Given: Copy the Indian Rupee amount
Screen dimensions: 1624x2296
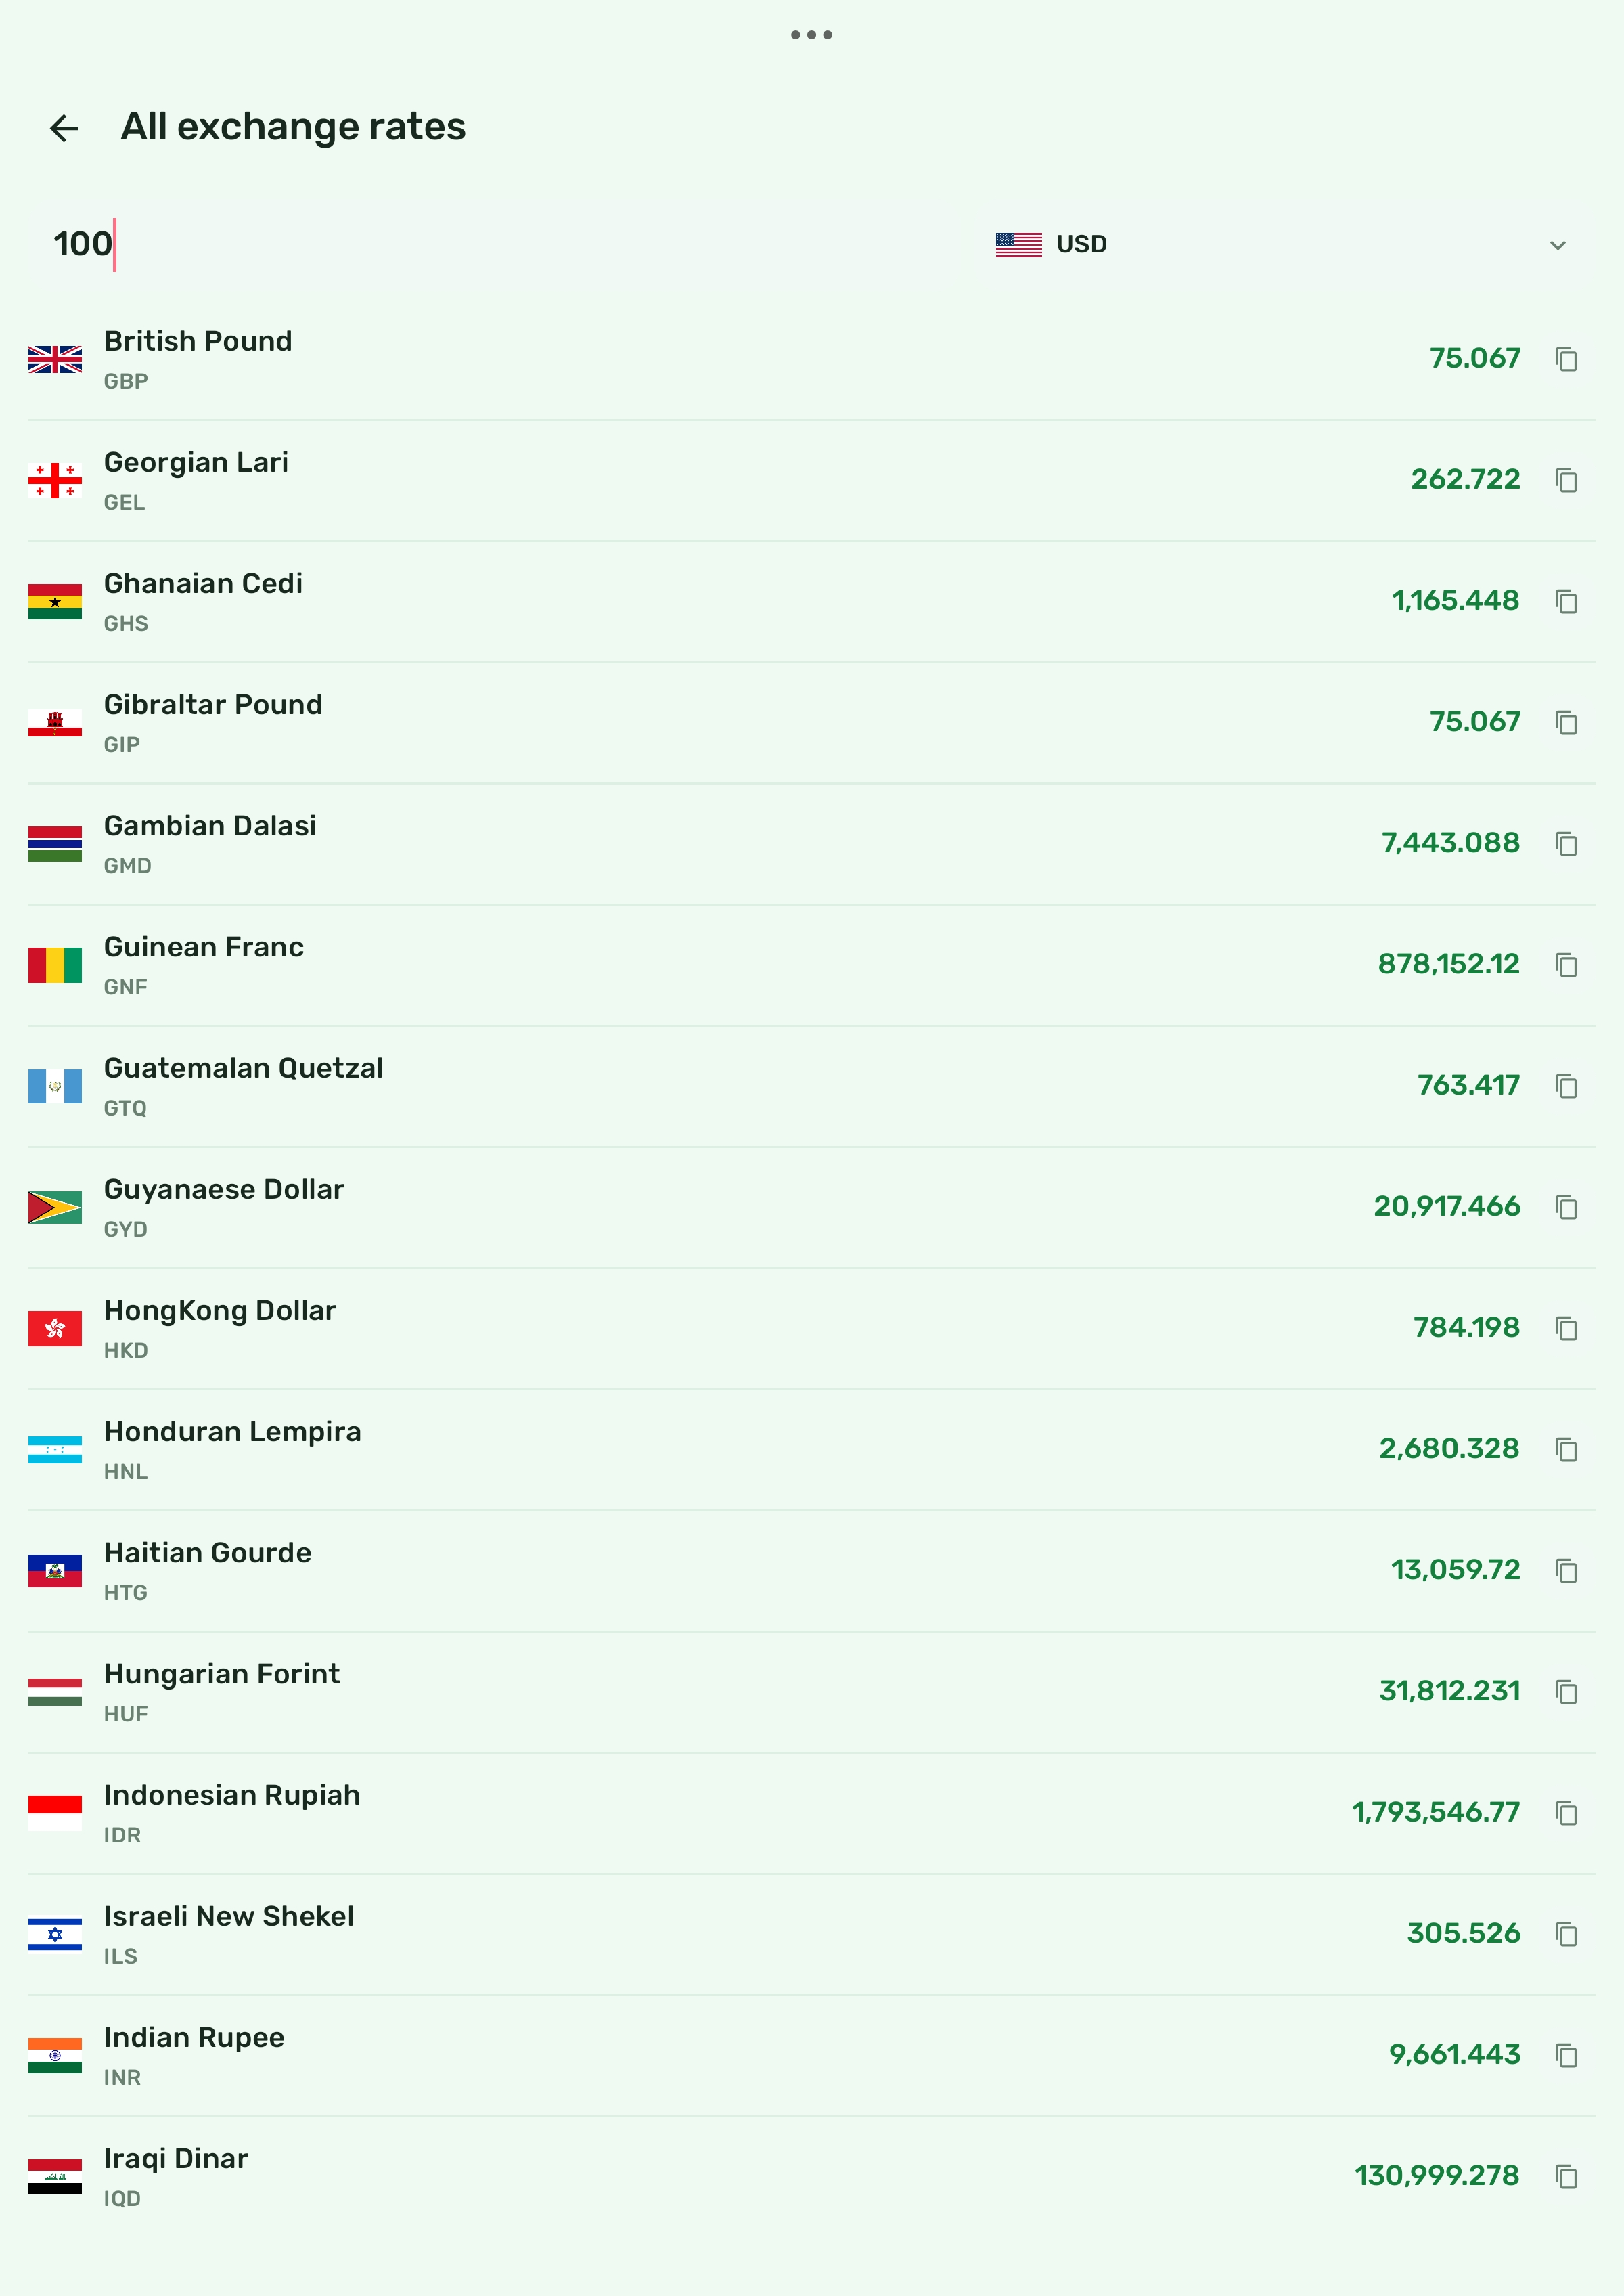Looking at the screenshot, I should pyautogui.click(x=1566, y=2055).
